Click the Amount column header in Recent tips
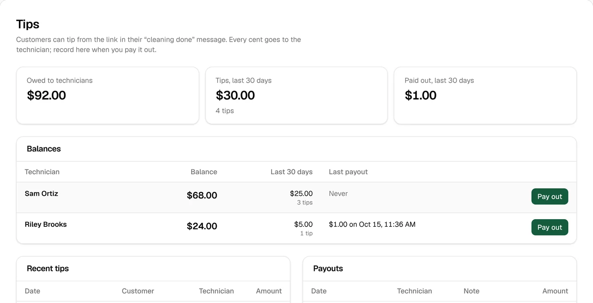Image resolution: width=593 pixels, height=303 pixels. tap(269, 291)
